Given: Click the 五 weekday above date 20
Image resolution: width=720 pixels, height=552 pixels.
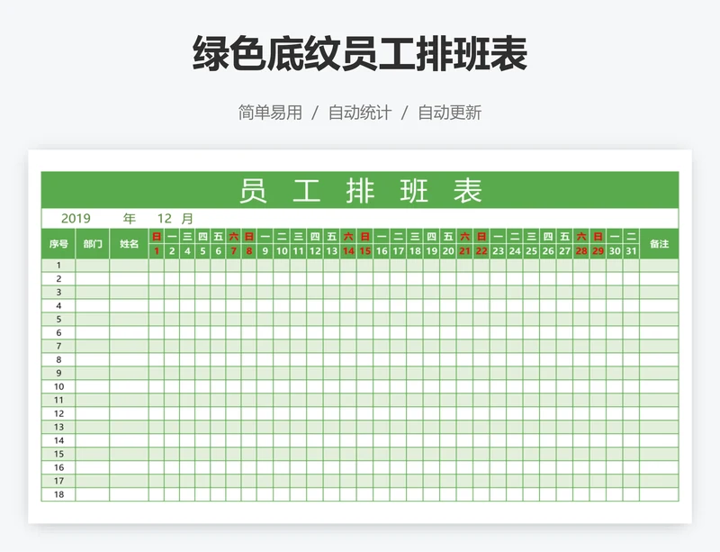Looking at the screenshot, I should pos(448,236).
